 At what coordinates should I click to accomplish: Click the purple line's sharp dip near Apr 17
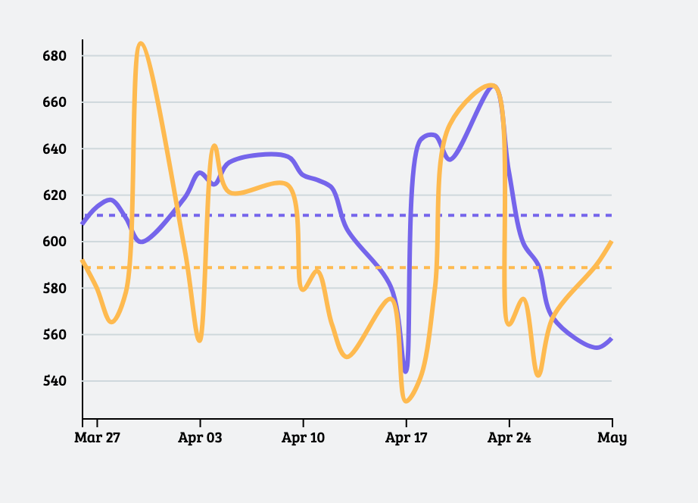407,371
